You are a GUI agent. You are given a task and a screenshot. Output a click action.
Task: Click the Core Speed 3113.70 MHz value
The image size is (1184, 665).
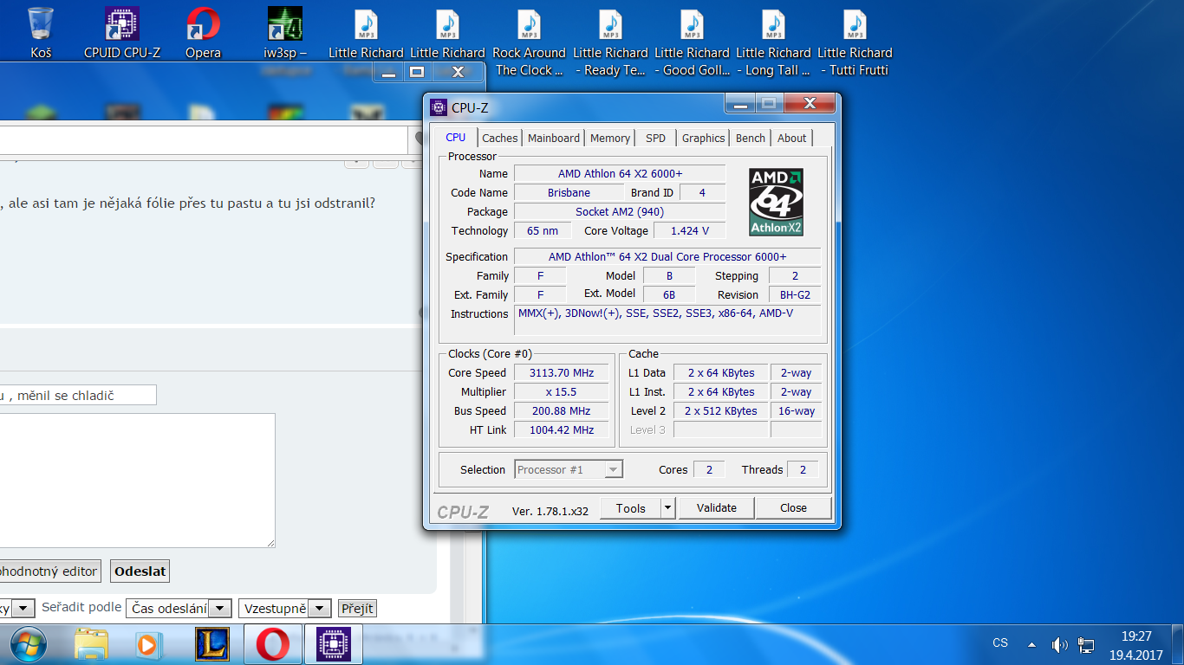tap(562, 373)
